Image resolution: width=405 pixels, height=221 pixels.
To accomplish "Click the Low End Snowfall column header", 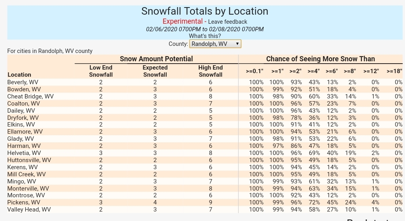I will pos(101,71).
